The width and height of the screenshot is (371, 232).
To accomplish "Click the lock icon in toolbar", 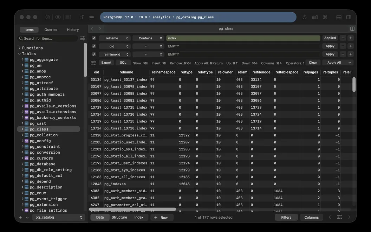I will [82, 17].
